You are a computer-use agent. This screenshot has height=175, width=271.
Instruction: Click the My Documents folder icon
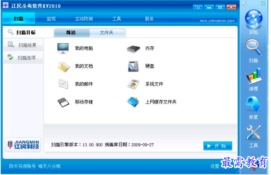coord(64,67)
